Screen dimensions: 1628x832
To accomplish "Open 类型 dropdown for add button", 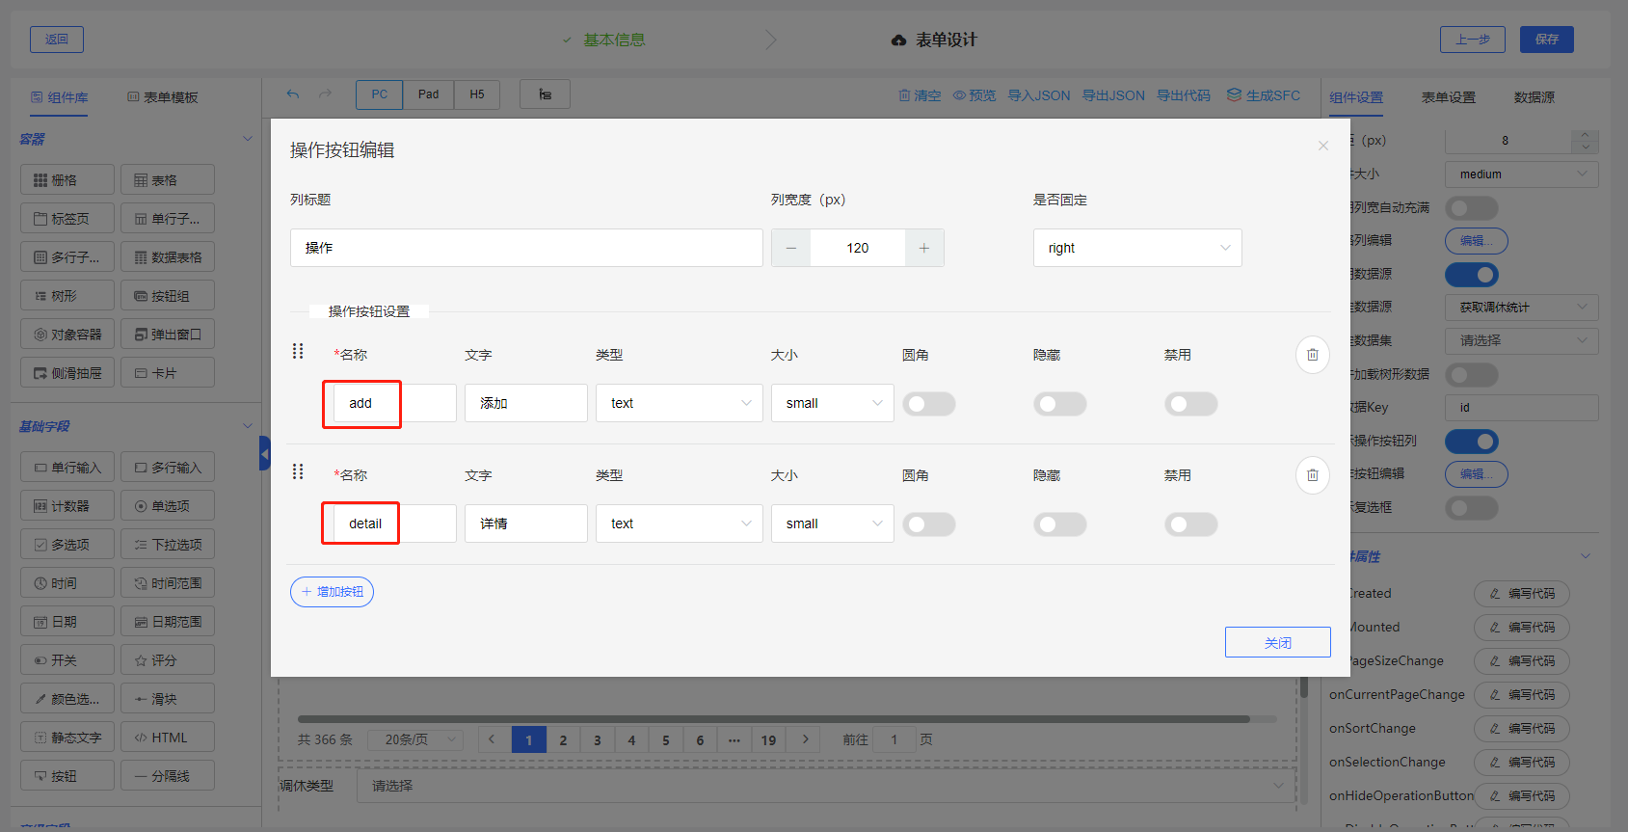I will 679,403.
